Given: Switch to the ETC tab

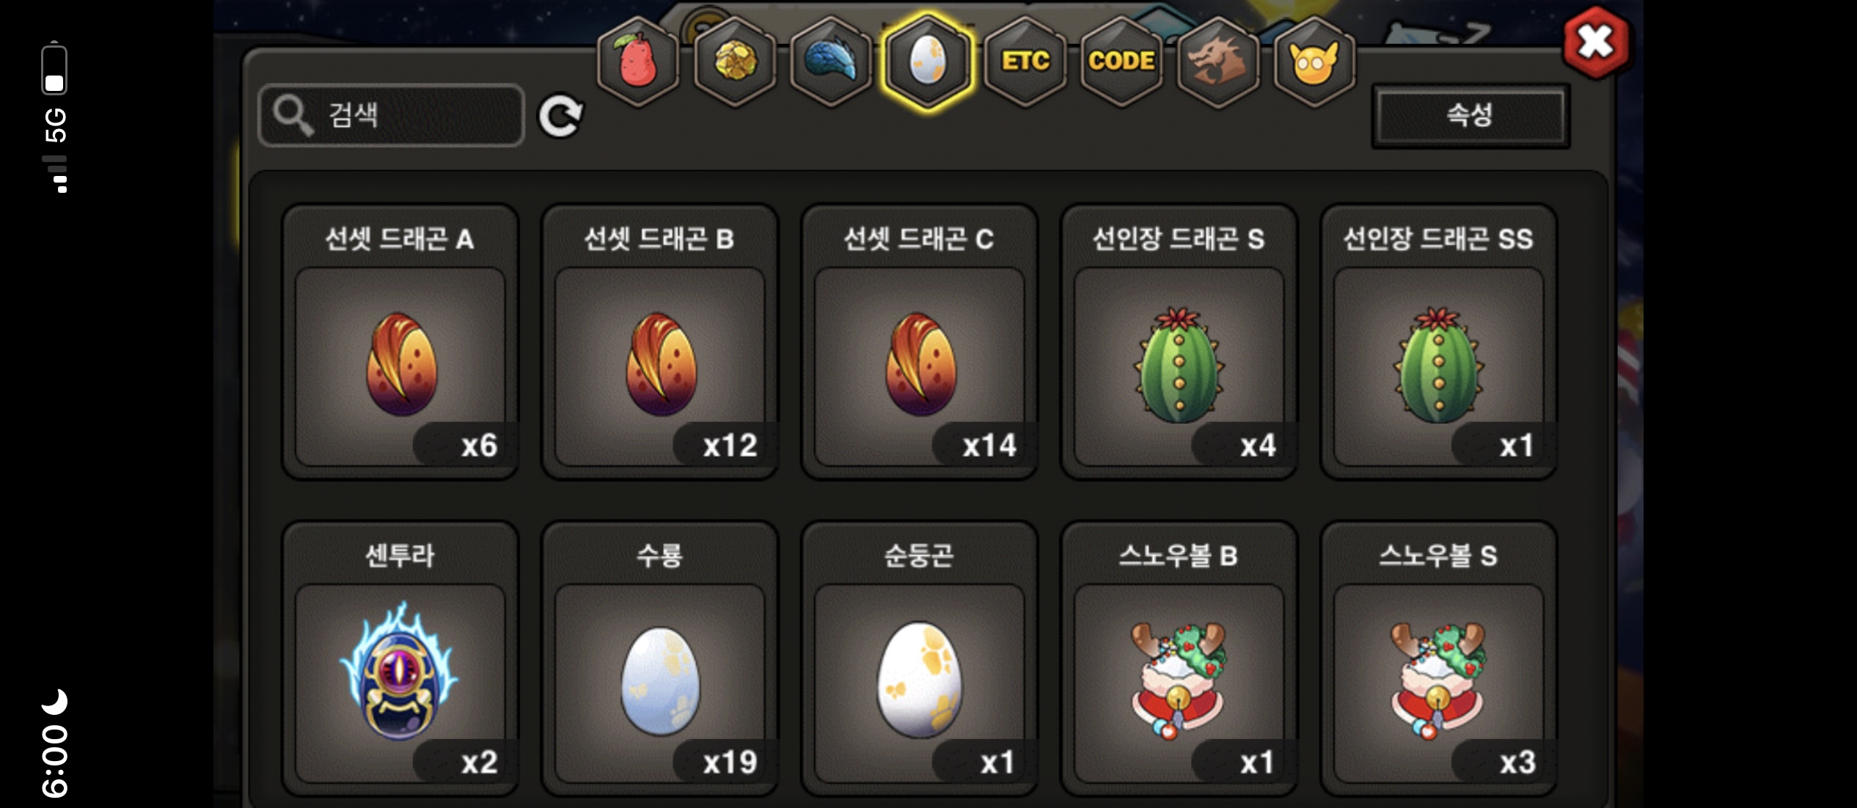Looking at the screenshot, I should coord(1025,62).
